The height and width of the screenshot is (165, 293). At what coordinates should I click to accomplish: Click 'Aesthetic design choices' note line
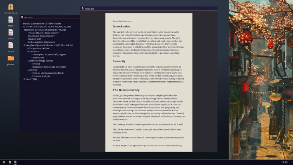40,61
